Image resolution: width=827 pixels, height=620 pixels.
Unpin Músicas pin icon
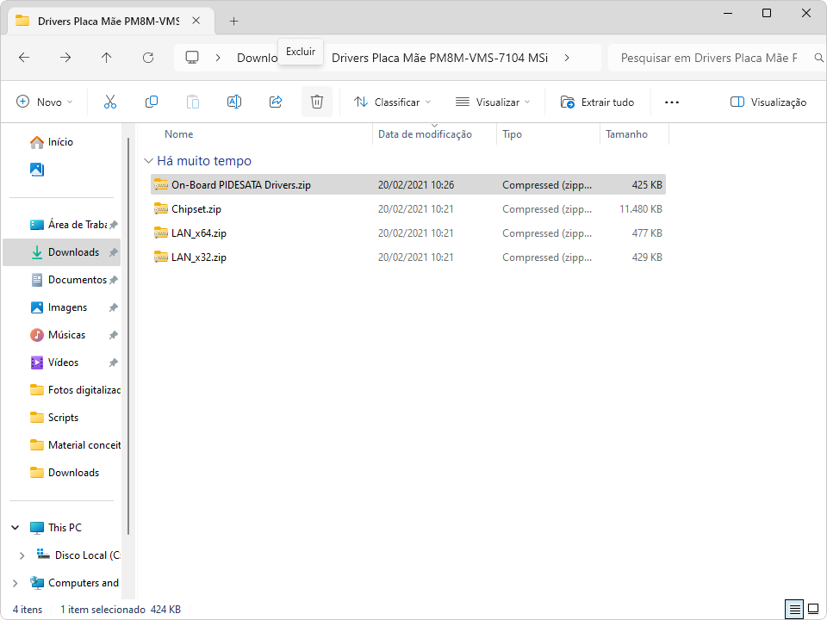(x=113, y=335)
